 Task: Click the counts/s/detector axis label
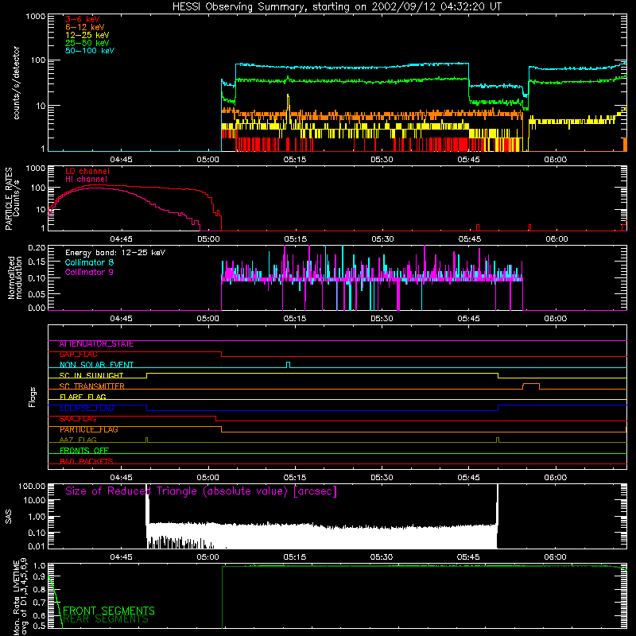[17, 83]
